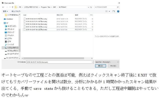Open ピクチャ folder in sidebar
The width and height of the screenshot is (160, 98).
click(8, 38)
